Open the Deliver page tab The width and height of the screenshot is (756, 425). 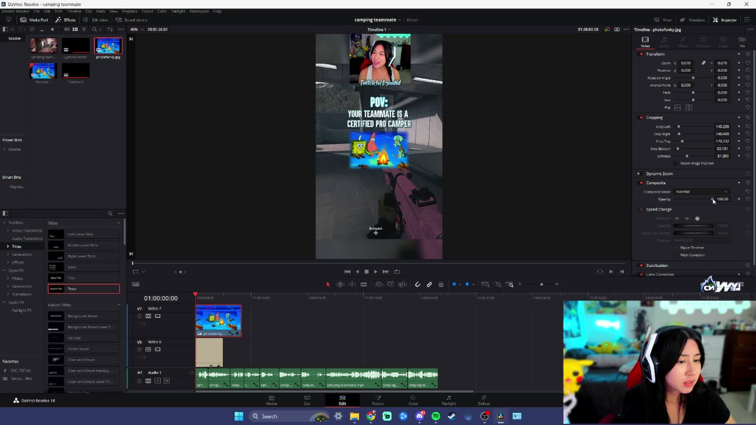[484, 400]
